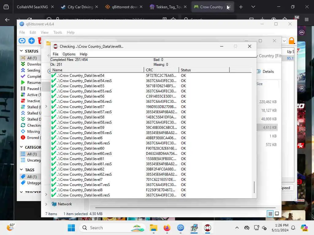Collapse the CATEGORIES section
This screenshot has height=235, width=314.
point(21,147)
